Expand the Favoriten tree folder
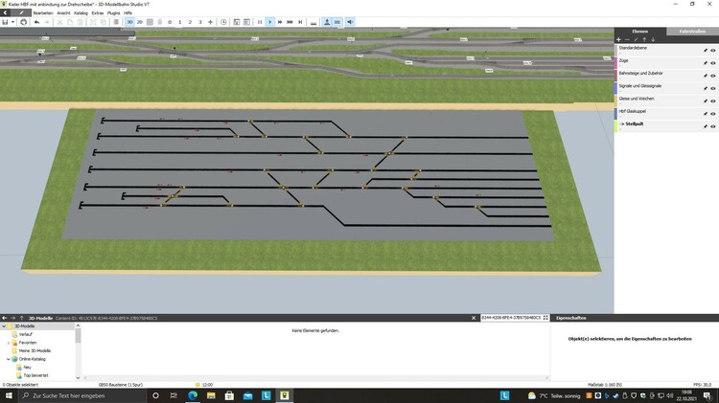Screen dimensions: 719x403 pyautogui.click(x=10, y=341)
